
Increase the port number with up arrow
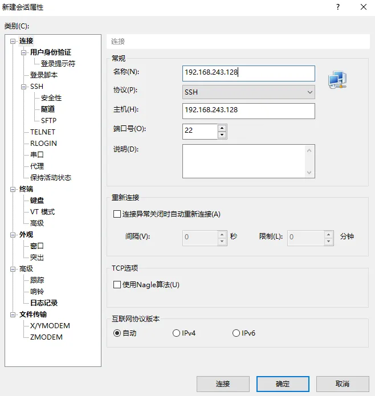[222, 128]
